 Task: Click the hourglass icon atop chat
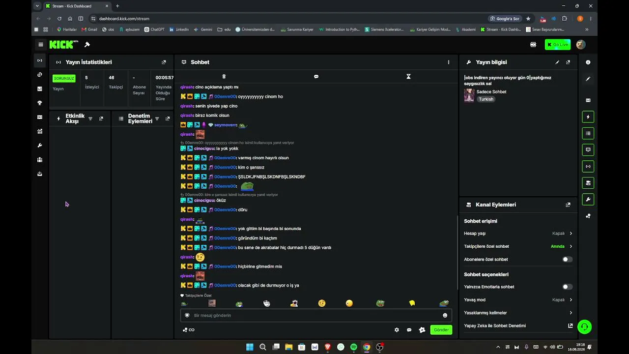coord(408,77)
